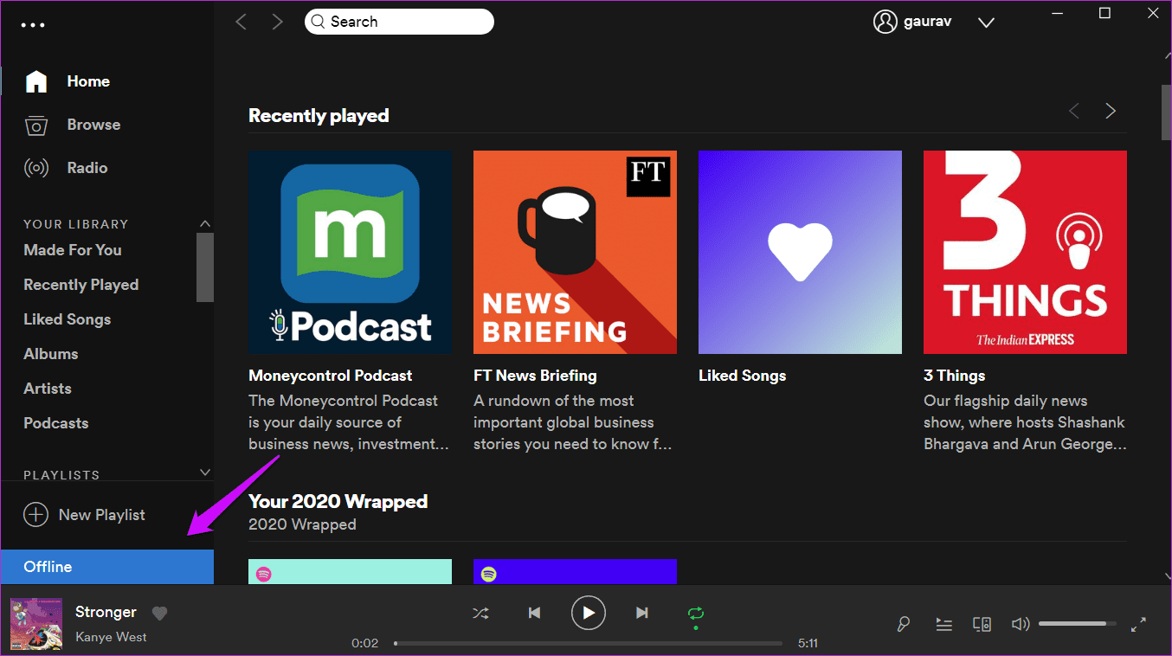Screen dimensions: 1172x656
Task: Go forward with the navigation arrow
Action: coord(277,22)
